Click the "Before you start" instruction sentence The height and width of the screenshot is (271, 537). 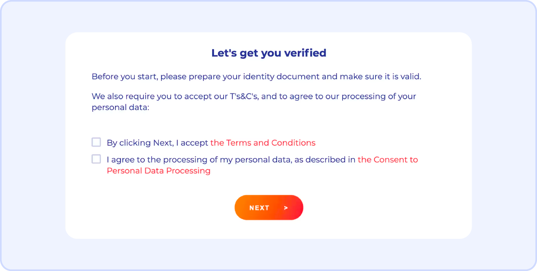pyautogui.click(x=256, y=76)
